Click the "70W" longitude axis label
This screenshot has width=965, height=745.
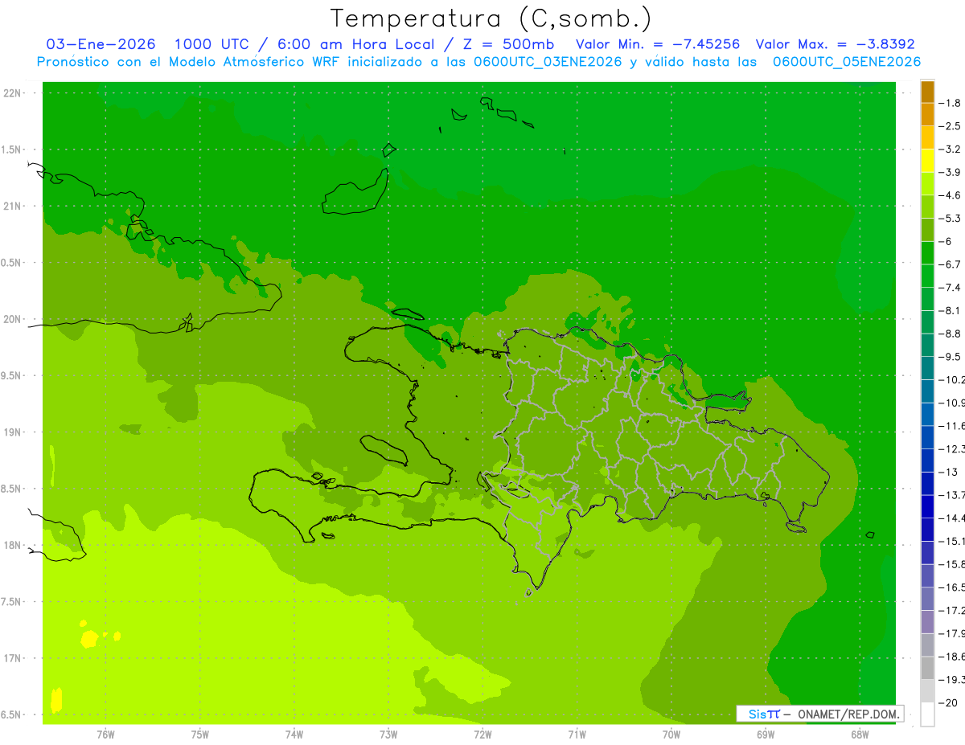click(671, 734)
